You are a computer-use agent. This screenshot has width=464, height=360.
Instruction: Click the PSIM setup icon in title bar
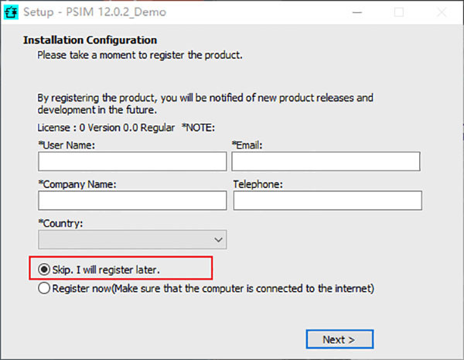(x=11, y=12)
